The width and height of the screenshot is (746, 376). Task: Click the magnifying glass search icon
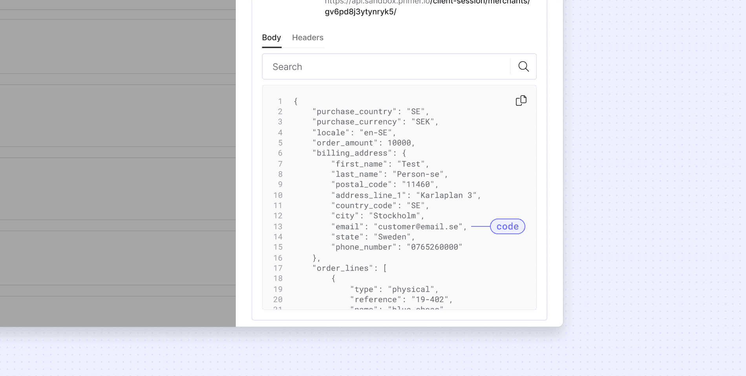[x=523, y=67]
